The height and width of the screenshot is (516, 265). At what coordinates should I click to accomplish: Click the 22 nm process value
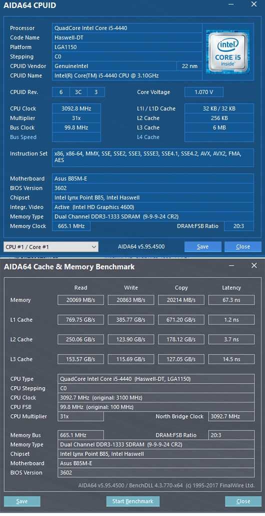coord(189,66)
